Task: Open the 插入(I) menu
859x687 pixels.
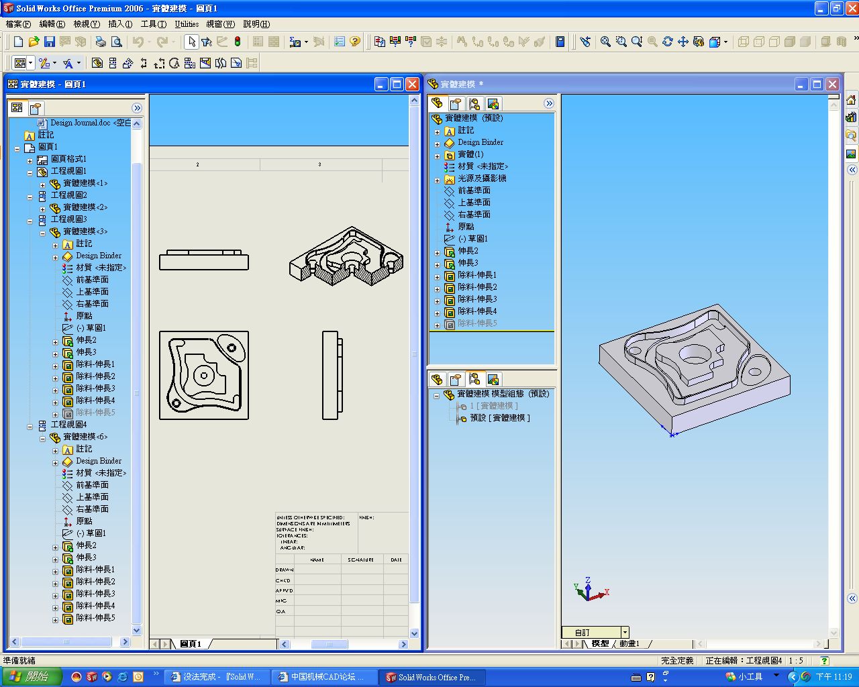Action: [120, 24]
